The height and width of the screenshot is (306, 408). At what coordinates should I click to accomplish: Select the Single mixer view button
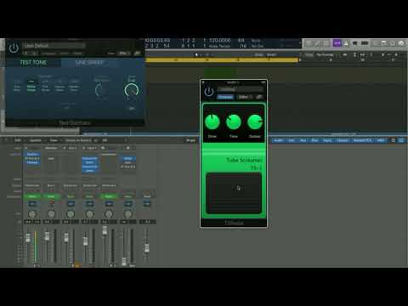[190, 140]
